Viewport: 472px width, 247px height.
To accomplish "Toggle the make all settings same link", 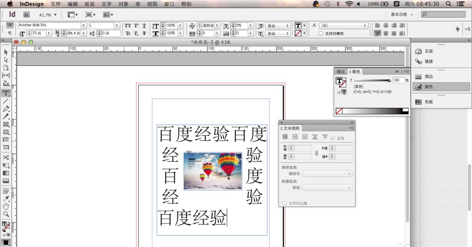I will pyautogui.click(x=316, y=153).
